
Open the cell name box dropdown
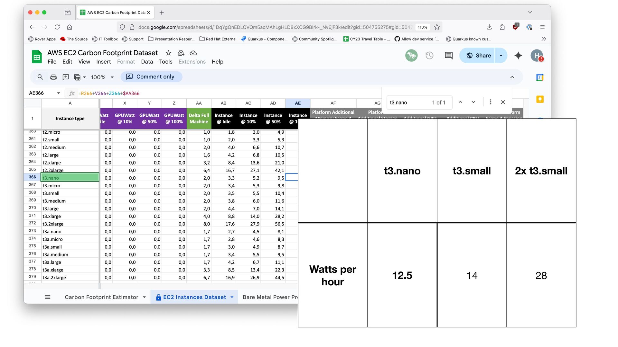58,93
